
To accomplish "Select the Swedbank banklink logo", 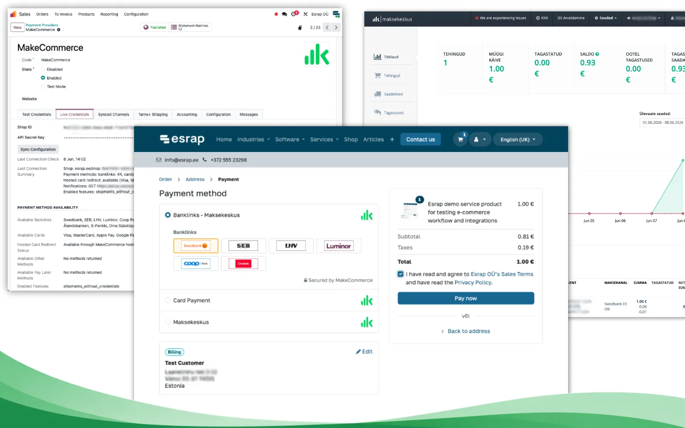I will point(196,246).
